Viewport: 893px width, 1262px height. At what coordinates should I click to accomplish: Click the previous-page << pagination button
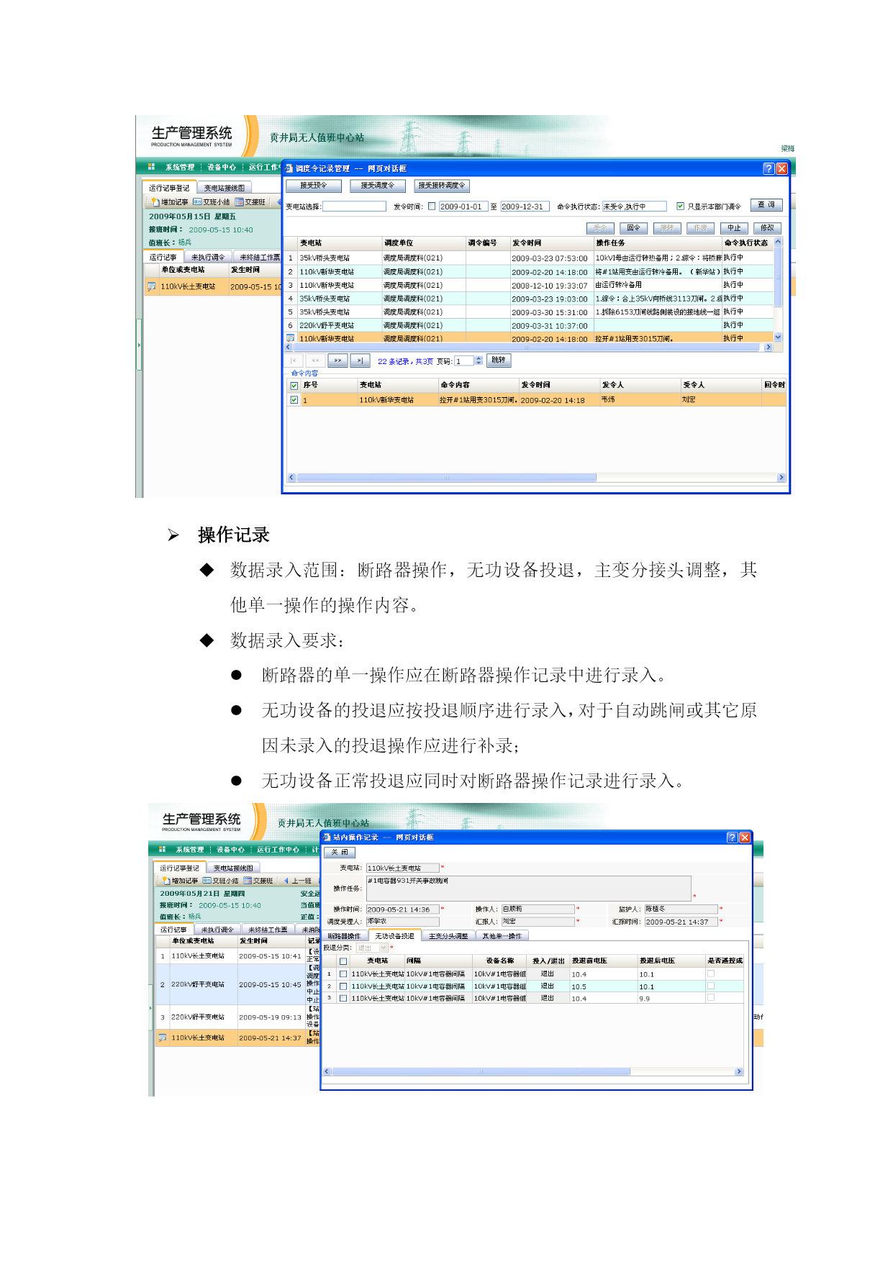[315, 360]
